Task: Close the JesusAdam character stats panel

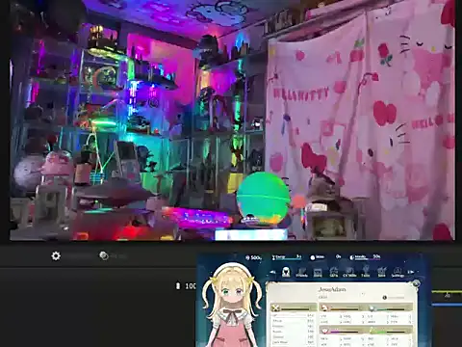Action: 416,283
